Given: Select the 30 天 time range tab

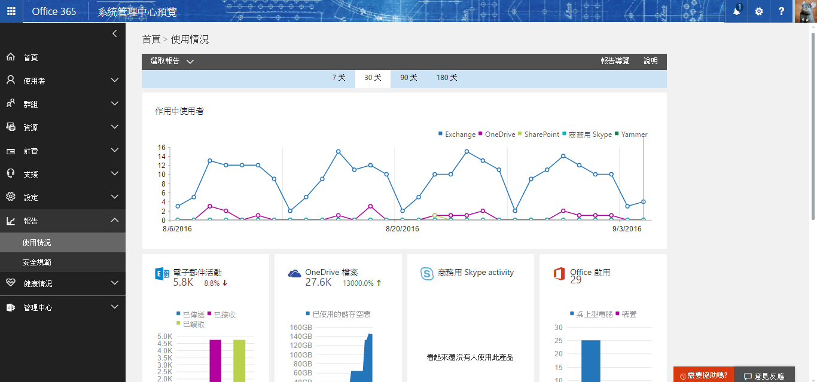Looking at the screenshot, I should pyautogui.click(x=373, y=78).
